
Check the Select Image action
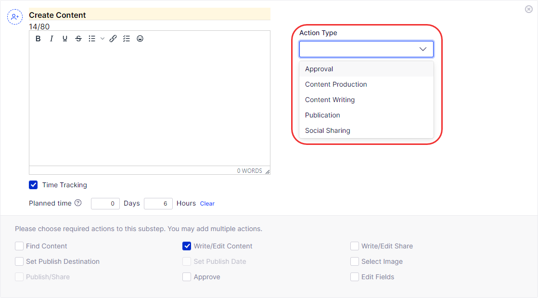pos(355,261)
